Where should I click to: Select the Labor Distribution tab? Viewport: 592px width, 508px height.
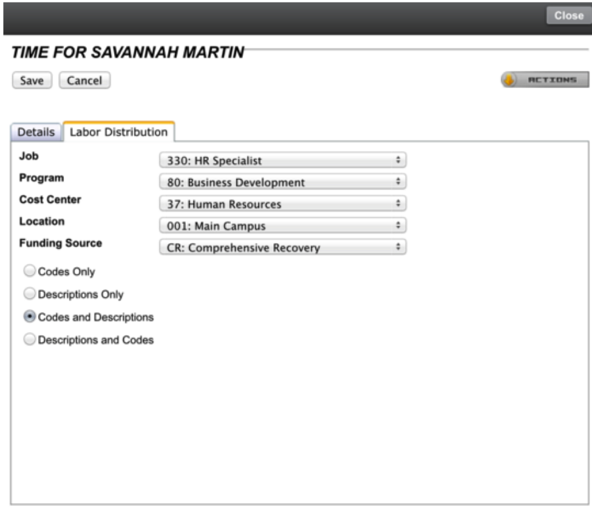coord(119,132)
